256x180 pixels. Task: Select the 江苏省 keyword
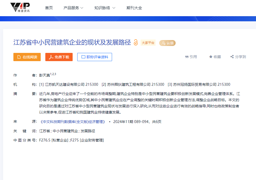coord(44,131)
